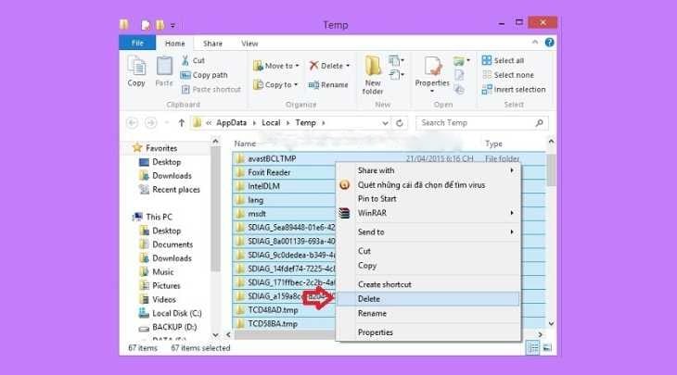Collapse the ribbon with the chevron
677x375 pixels.
pyautogui.click(x=535, y=43)
